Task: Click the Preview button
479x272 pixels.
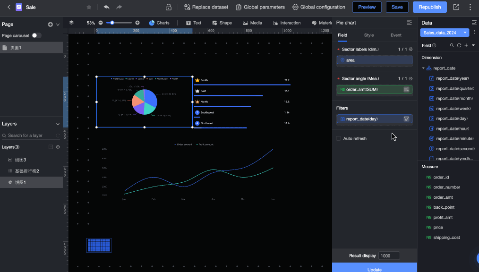Action: (367, 7)
